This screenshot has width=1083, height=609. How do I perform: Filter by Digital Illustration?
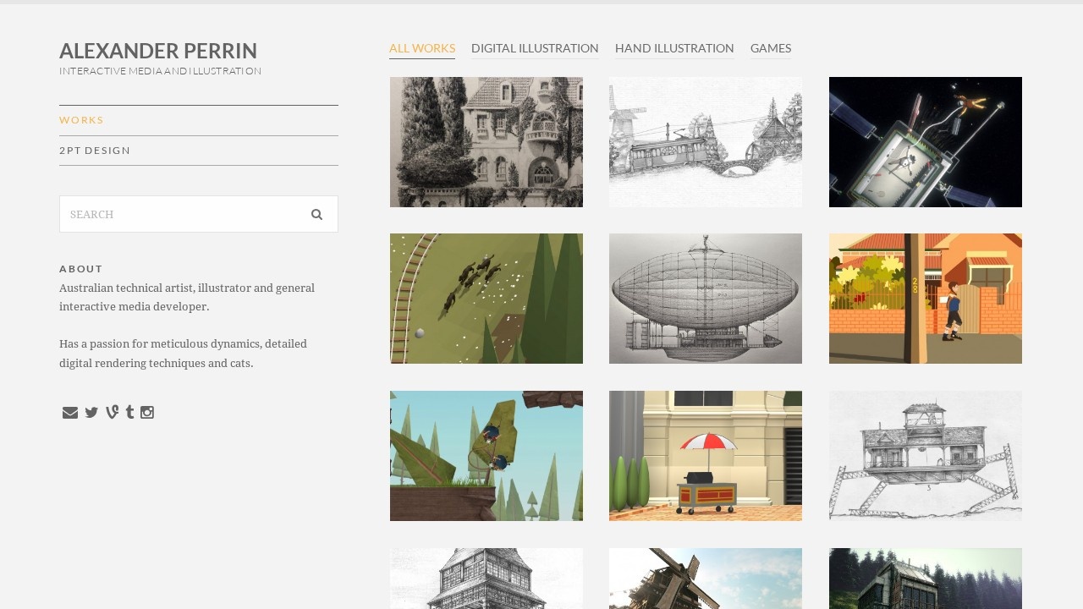[535, 48]
